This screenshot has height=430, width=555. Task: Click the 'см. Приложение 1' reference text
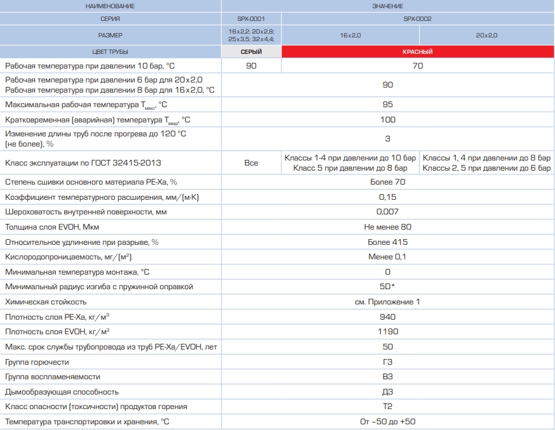click(387, 302)
